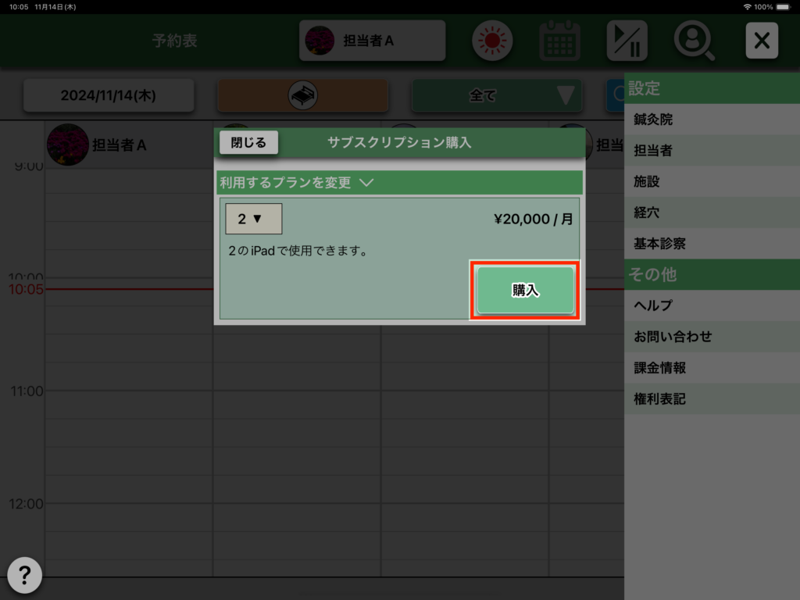Viewport: 800px width, 600px height.
Task: Click the red sun icon in header
Action: click(492, 41)
